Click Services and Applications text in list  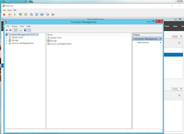click(x=61, y=44)
